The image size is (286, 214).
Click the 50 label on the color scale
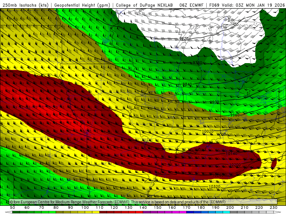click(13, 208)
